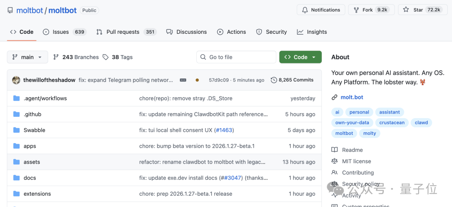Click the folder icon of docs

tap(16, 178)
